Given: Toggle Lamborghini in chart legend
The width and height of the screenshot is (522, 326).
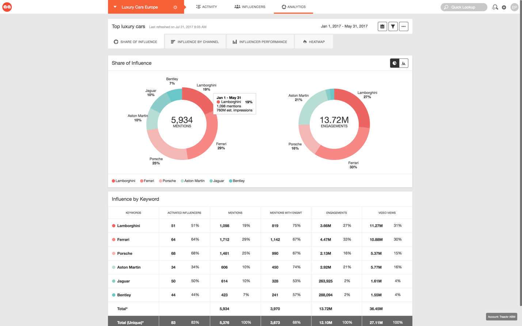Looking at the screenshot, I should click(x=123, y=181).
